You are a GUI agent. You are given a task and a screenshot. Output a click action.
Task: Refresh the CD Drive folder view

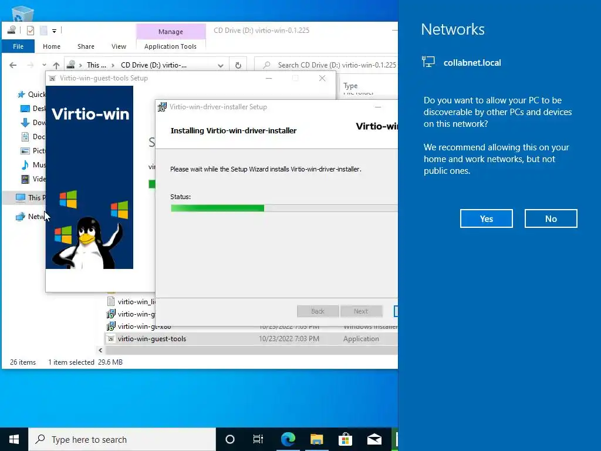238,66
